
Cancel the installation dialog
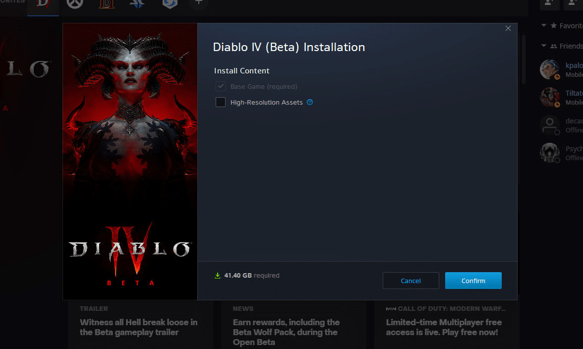tap(410, 281)
